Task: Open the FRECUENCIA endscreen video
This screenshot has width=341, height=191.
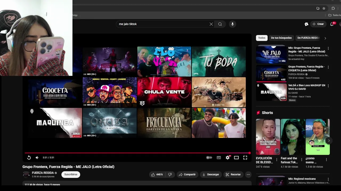Action: pos(164,123)
